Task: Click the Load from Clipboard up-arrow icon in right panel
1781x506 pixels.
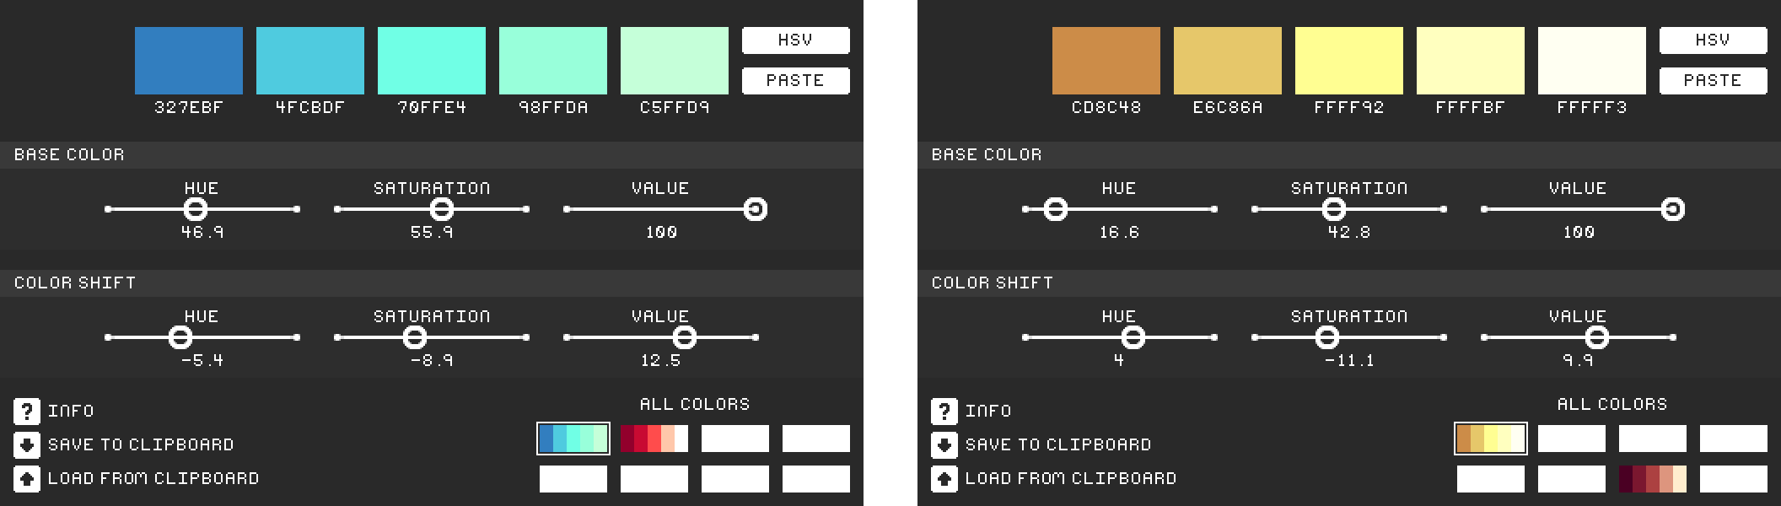Action: click(x=944, y=478)
